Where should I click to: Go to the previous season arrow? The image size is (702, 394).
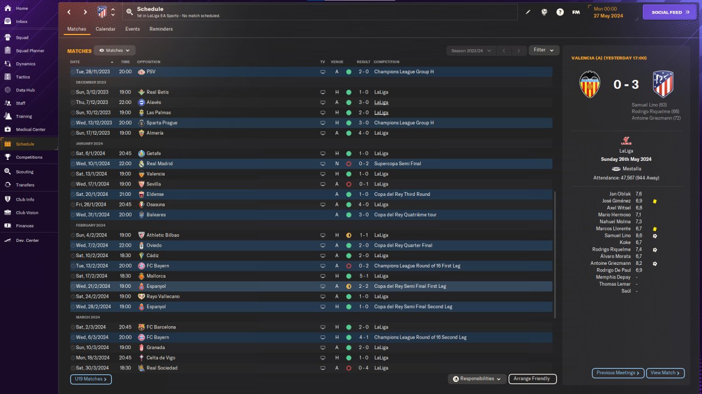(x=503, y=50)
